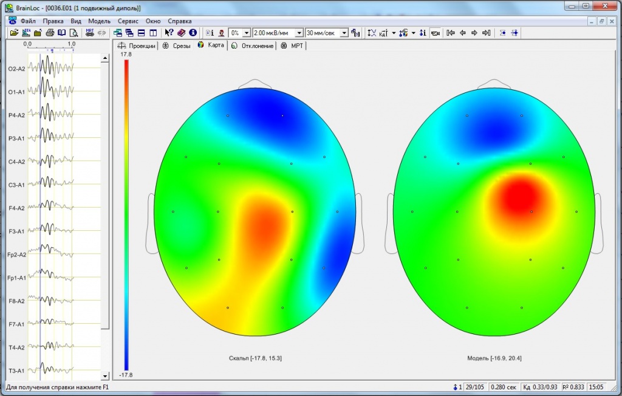Click the R² 0.833 status bar value

pyautogui.click(x=573, y=387)
